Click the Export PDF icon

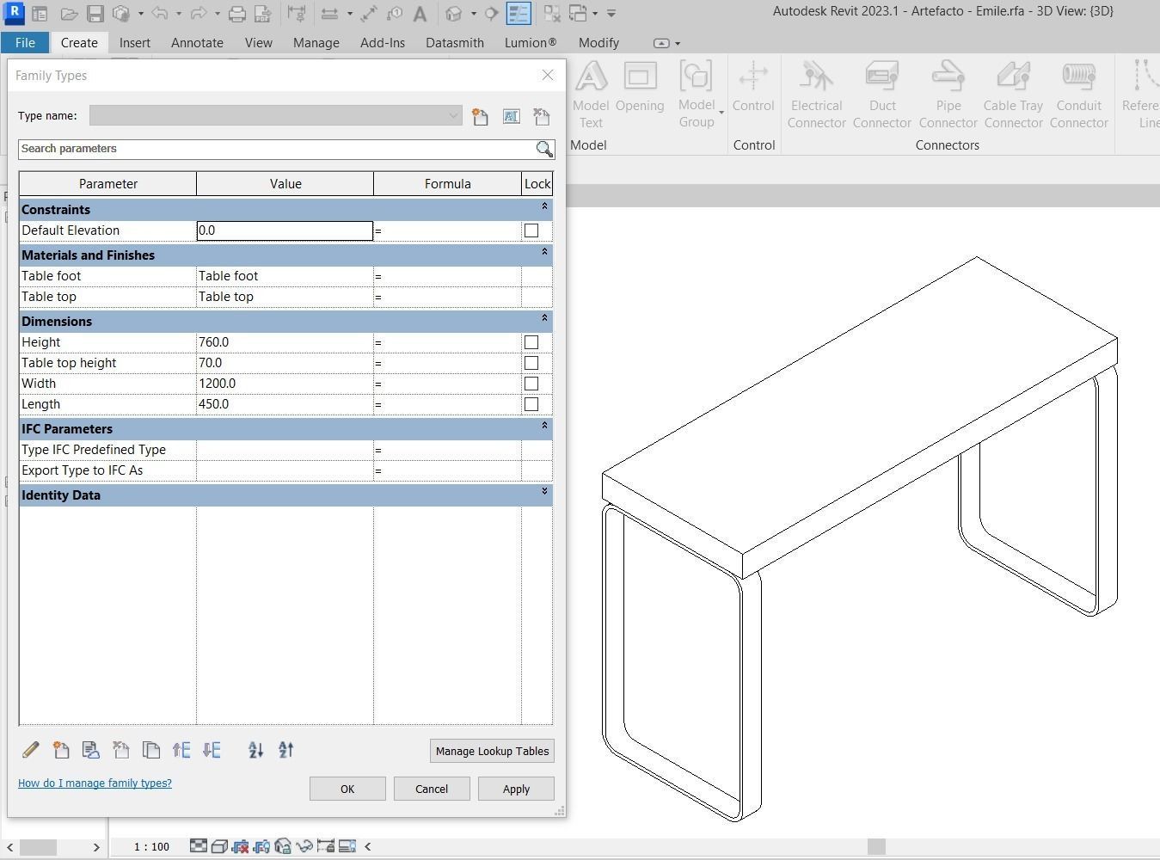coord(263,14)
